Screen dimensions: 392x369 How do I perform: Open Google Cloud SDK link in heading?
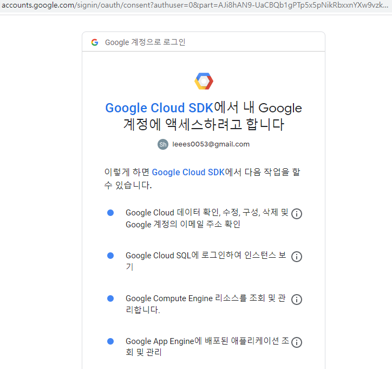[x=159, y=108]
